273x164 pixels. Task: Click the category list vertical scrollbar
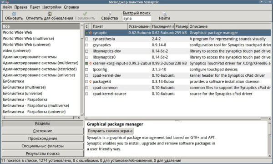point(82,70)
